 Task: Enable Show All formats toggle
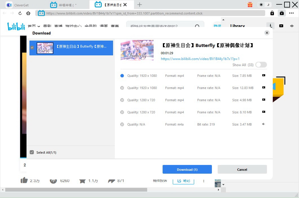pos(261,65)
